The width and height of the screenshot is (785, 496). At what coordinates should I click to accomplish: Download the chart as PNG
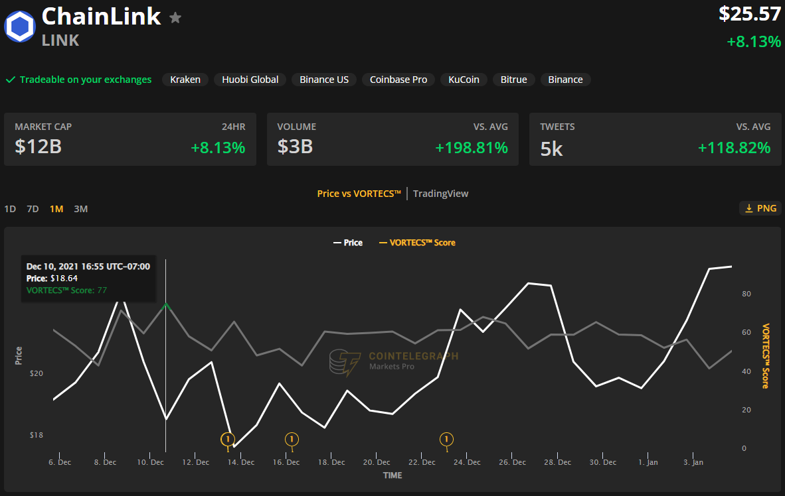(x=760, y=208)
